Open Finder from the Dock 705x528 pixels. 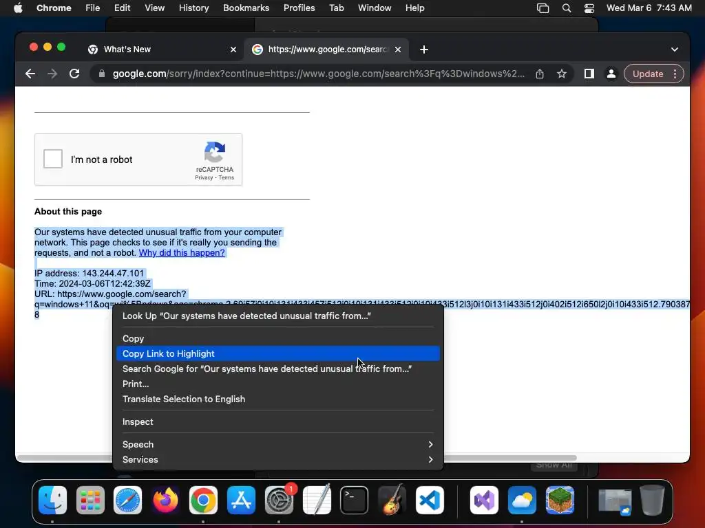pos(52,500)
